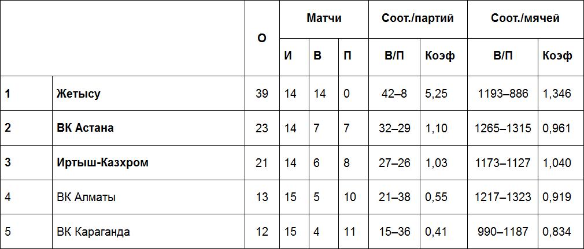
Task: Select Жетысу's points value 39
Action: pyautogui.click(x=262, y=94)
